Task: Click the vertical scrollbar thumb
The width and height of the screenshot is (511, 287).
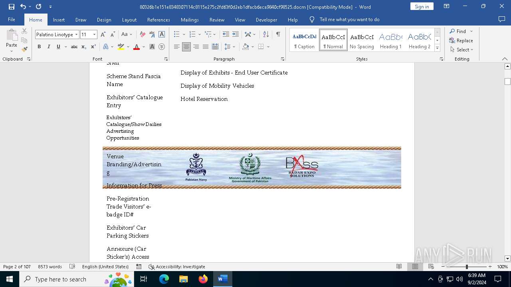Action: pos(507,81)
